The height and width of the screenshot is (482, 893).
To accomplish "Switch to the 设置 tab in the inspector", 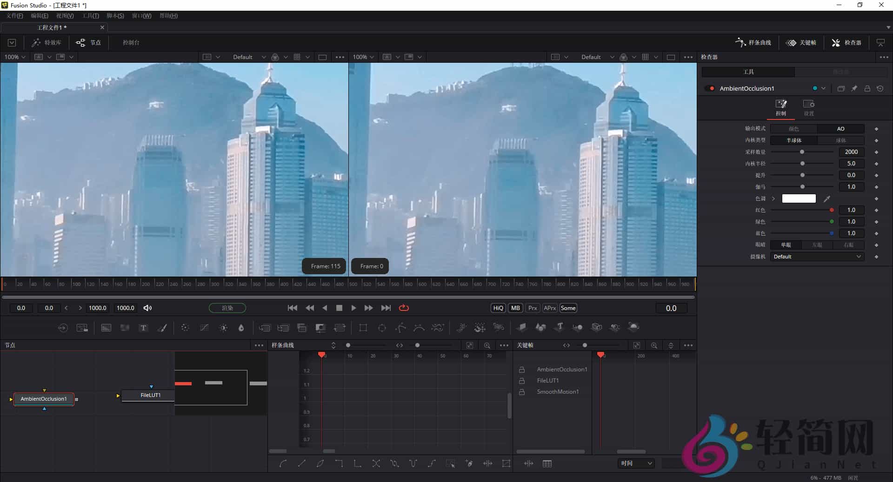I will coord(809,107).
